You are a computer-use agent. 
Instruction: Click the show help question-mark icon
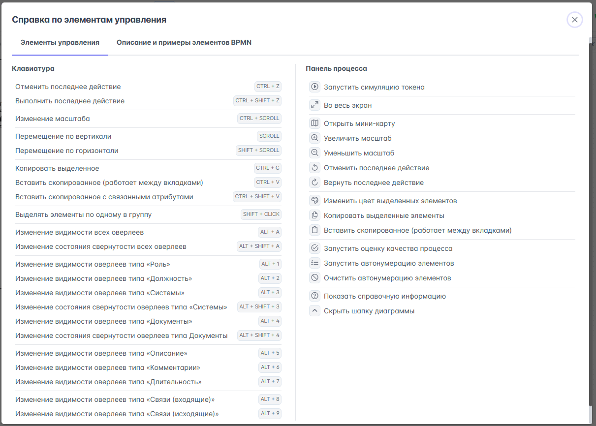(314, 296)
